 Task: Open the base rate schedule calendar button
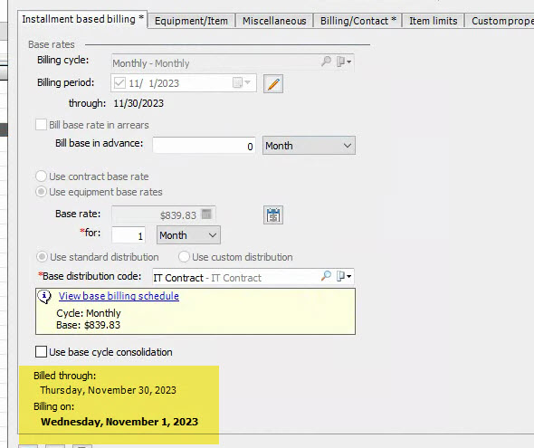pyautogui.click(x=273, y=214)
